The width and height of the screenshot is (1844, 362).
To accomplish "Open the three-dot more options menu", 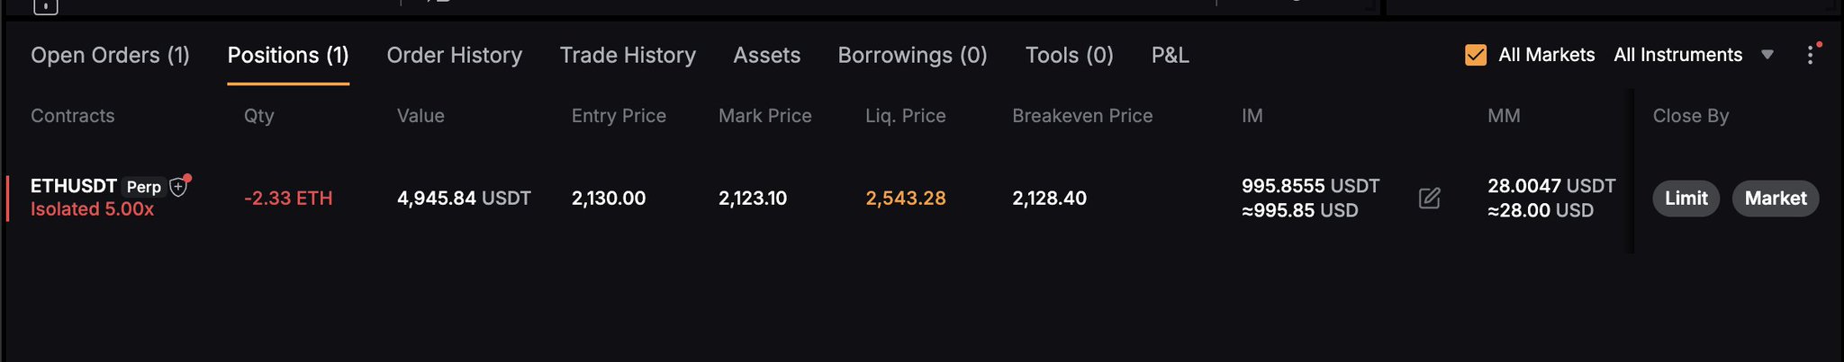I will tap(1810, 56).
